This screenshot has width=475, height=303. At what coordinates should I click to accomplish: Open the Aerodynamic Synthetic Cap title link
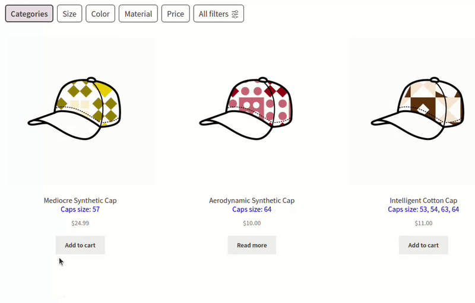pyautogui.click(x=252, y=200)
